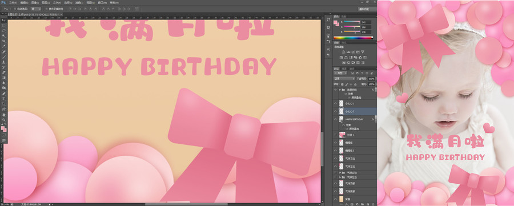Open the 图像 menu

coord(35,2)
